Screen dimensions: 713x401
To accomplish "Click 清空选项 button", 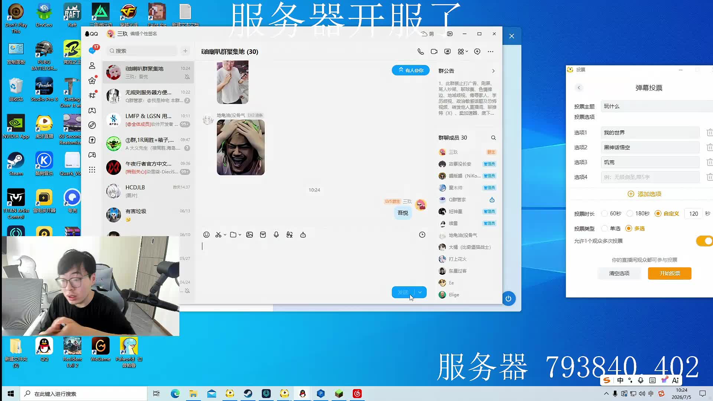I will (619, 273).
